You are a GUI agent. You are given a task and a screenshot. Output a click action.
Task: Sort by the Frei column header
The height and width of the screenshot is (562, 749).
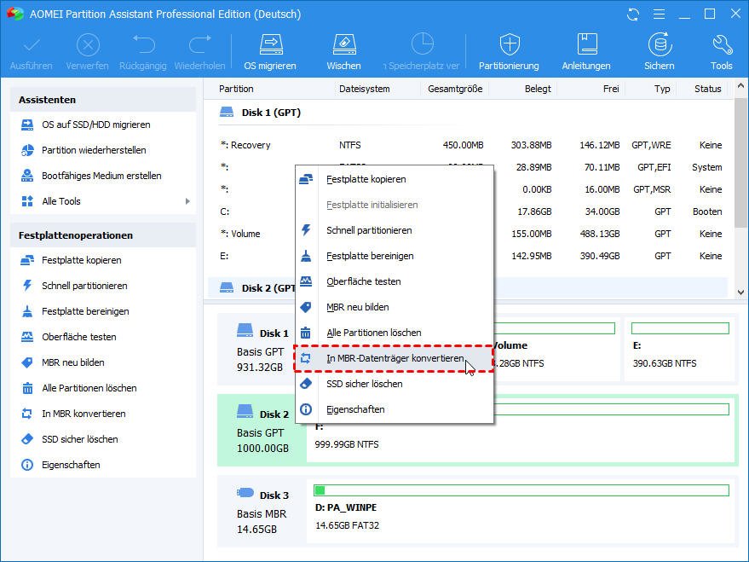pyautogui.click(x=611, y=89)
